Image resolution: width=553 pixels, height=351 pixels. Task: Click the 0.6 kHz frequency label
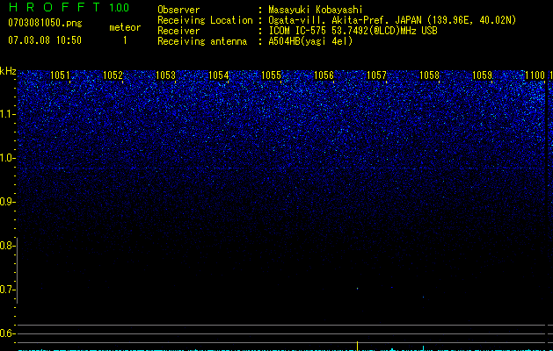(x=7, y=333)
